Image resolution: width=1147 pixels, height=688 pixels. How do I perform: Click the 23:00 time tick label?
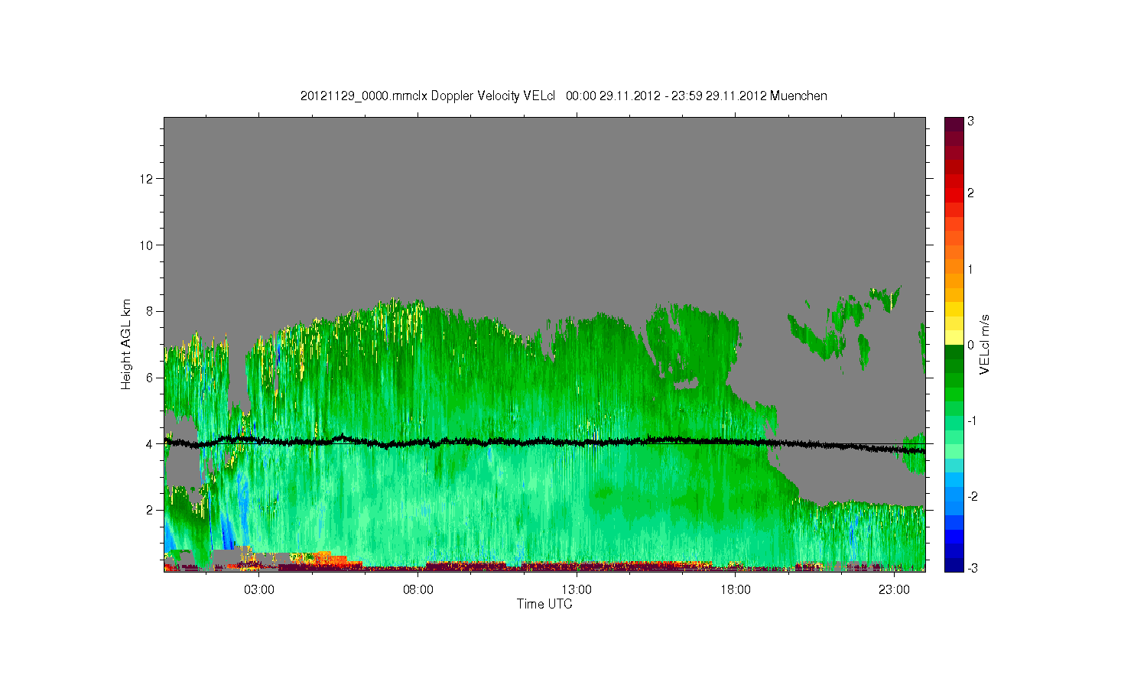(894, 589)
